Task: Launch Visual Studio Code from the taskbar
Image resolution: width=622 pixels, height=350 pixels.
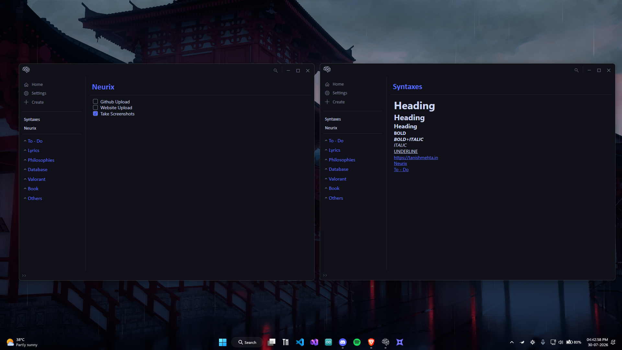Action: click(300, 342)
